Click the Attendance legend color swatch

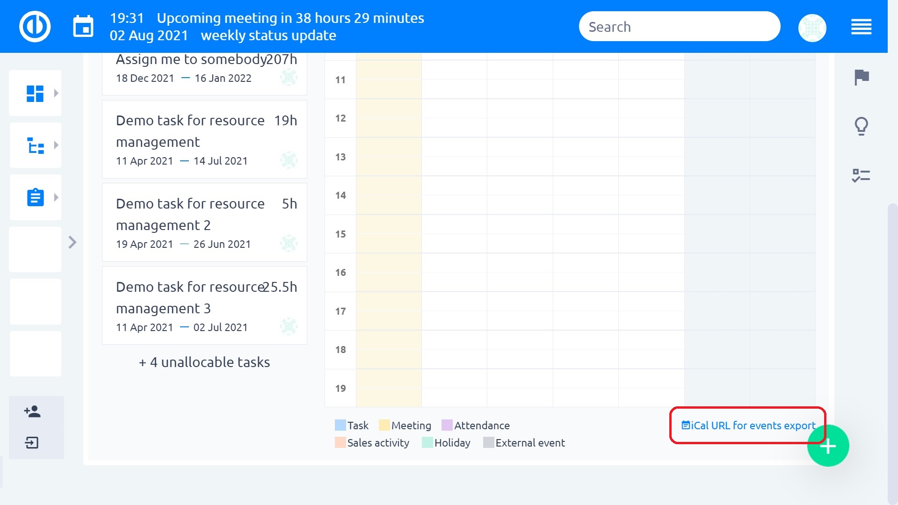point(447,425)
